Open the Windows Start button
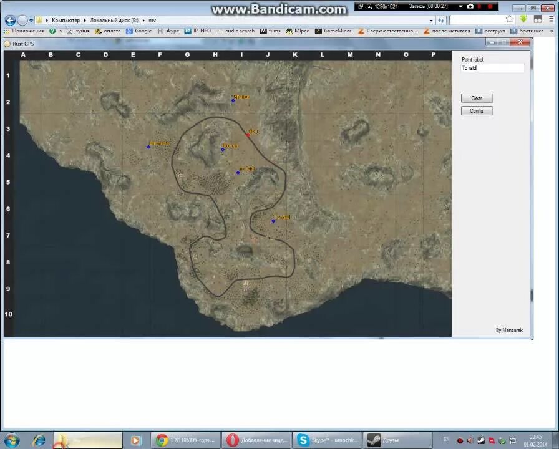 [11, 440]
